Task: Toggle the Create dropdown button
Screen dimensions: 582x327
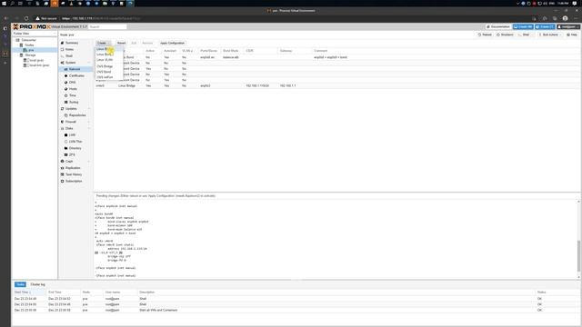Action: coord(103,43)
